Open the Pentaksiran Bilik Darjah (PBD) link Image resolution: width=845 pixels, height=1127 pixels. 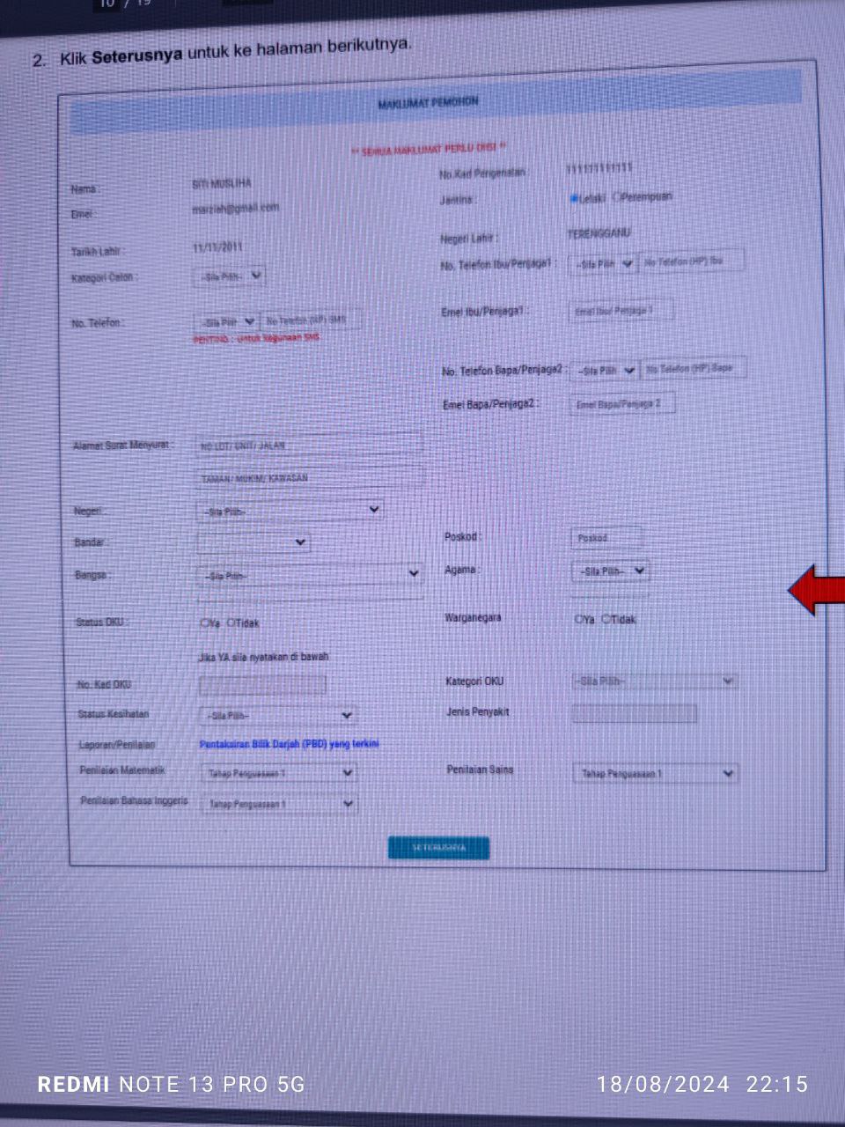point(289,744)
